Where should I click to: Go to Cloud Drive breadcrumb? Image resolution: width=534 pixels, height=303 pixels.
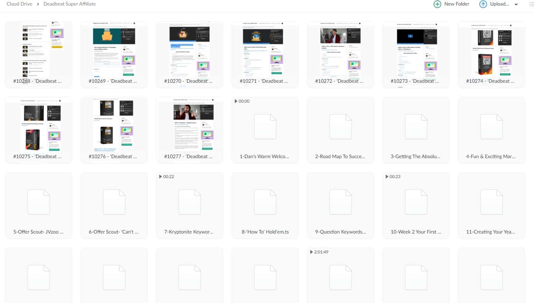pyautogui.click(x=19, y=4)
